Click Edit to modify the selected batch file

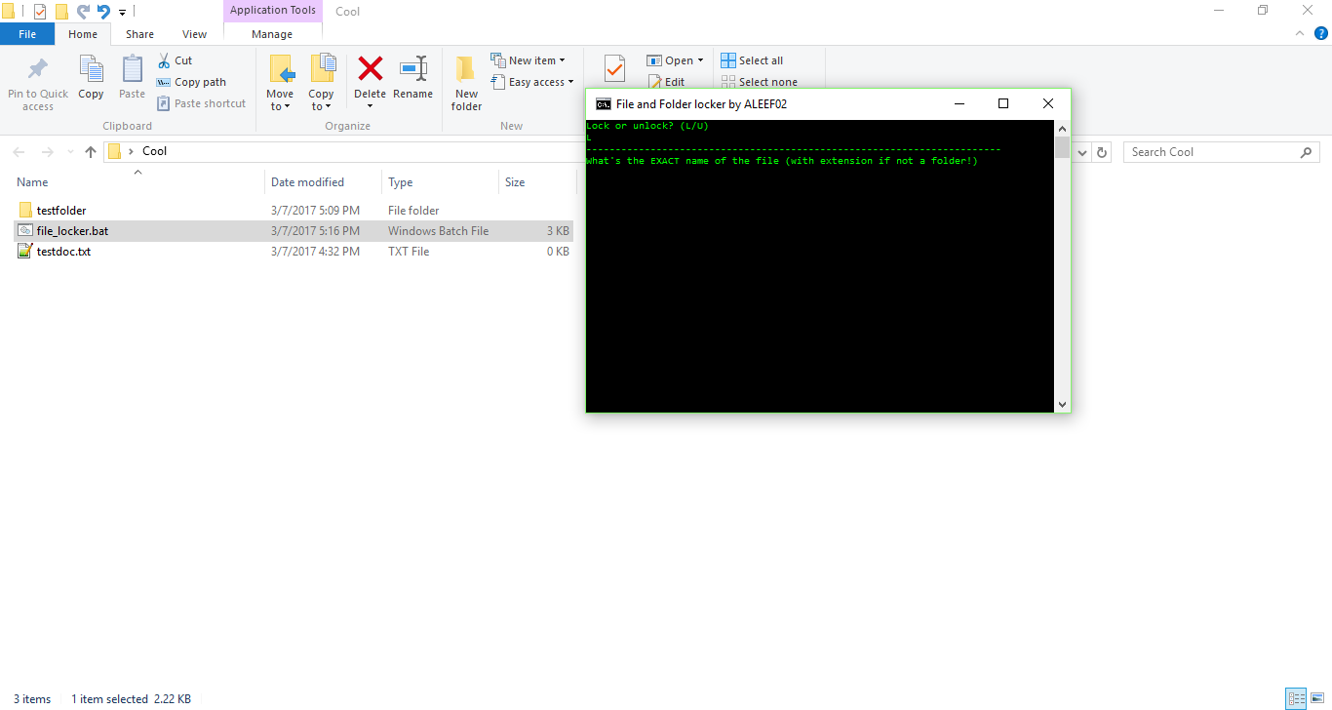point(670,81)
